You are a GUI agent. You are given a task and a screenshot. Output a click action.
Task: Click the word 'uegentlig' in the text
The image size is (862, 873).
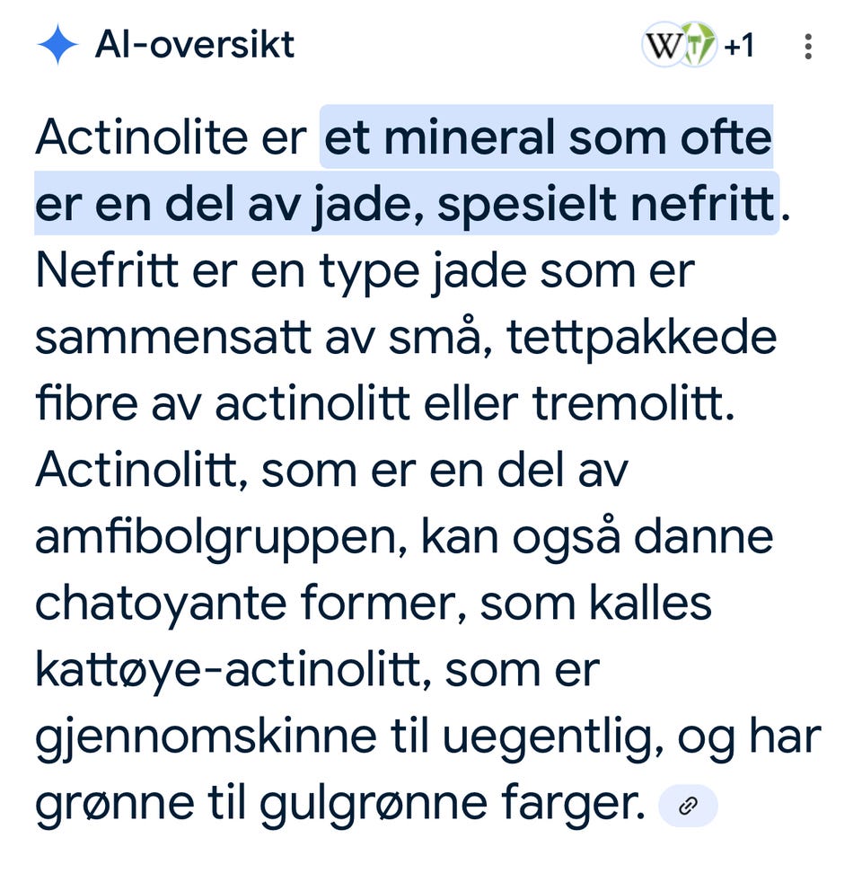pyautogui.click(x=550, y=737)
